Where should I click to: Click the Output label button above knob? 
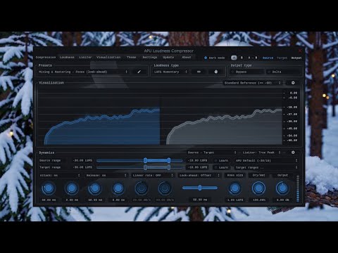(x=282, y=175)
